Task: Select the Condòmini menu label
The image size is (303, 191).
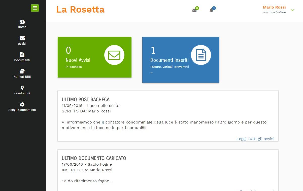Action: pos(22,93)
